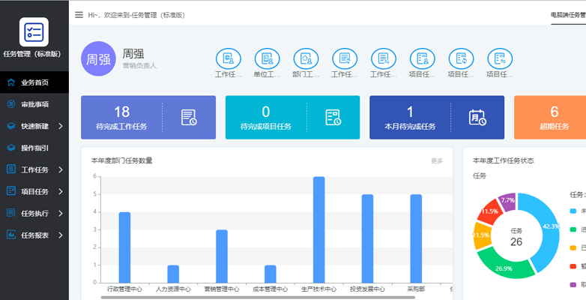Switch to the 电脑端任务管理 tab
The image size is (586, 300).
pyautogui.click(x=567, y=14)
